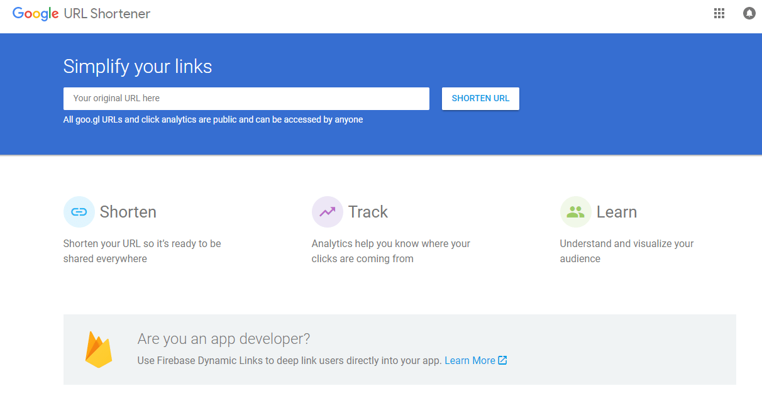Open the notifications bell icon

pyautogui.click(x=749, y=13)
